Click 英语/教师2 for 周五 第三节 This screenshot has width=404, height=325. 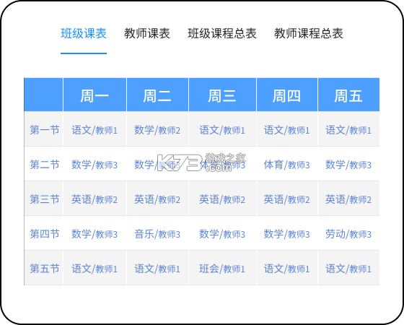[x=348, y=199]
